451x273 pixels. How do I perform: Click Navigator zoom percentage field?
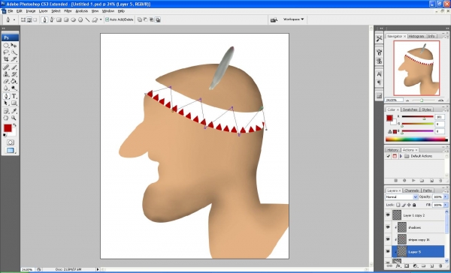[394, 100]
